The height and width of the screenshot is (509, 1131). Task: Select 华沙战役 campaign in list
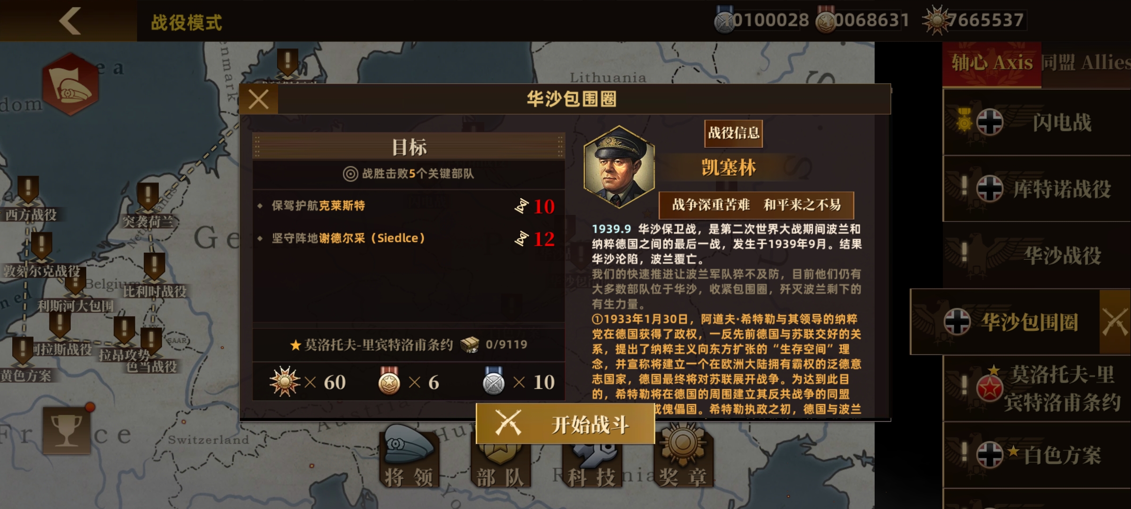[1037, 255]
